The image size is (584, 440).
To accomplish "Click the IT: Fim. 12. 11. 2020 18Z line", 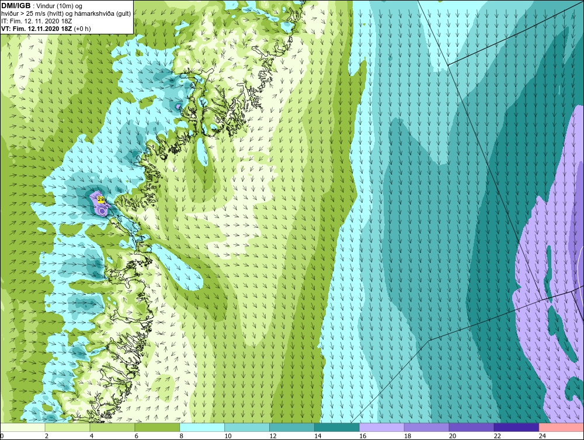I will pos(36,21).
